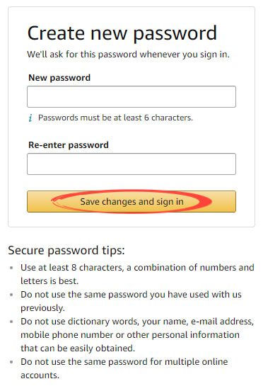Click the "Passwords must be at least 6 characters" hint
Screen dimensions: 263x391
(115, 118)
